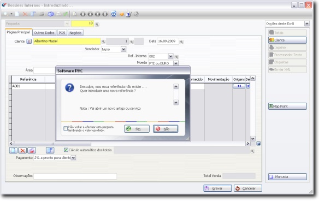Add a new line with the blank page button
This screenshot has height=201, width=319.
13,150
